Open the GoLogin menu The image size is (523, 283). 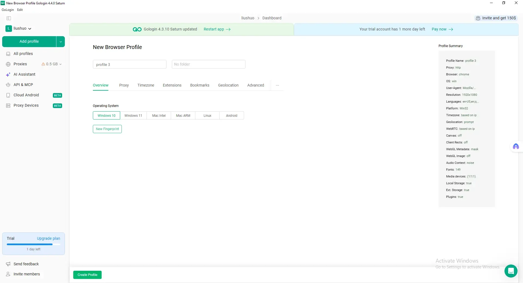[8, 10]
